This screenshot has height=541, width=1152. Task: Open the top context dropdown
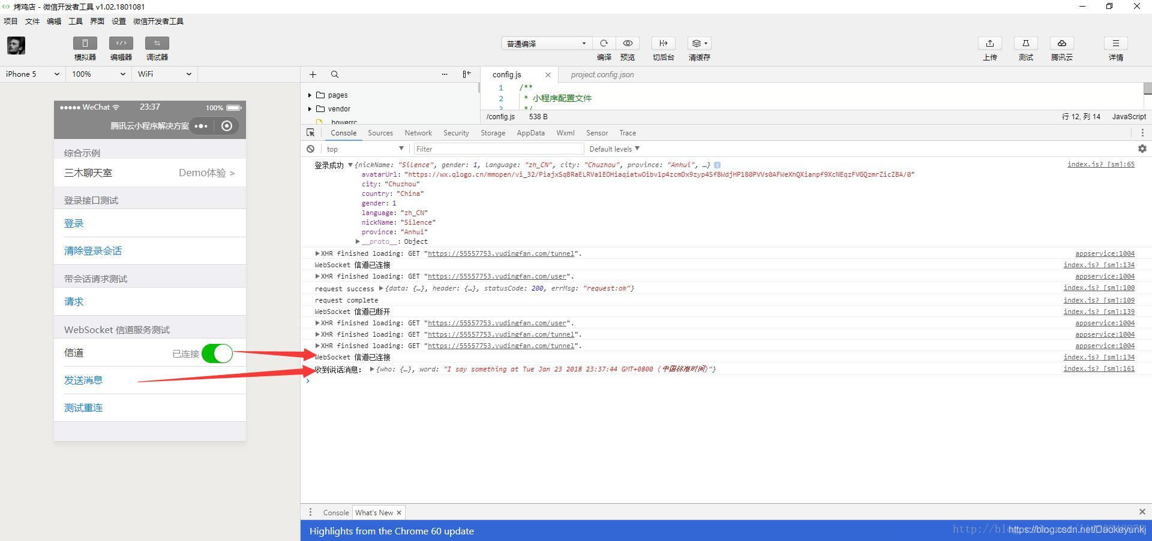pos(365,149)
